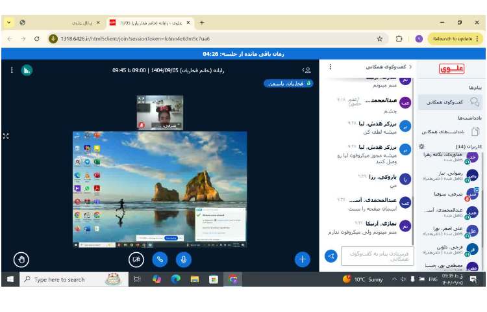Go back in browser history
The width and height of the screenshot is (487, 312).
coord(10,39)
